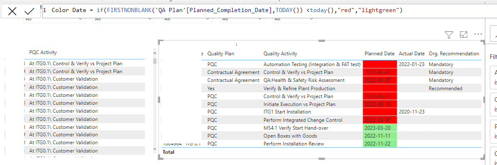Sort by the PQC Activity column header

(x=43, y=52)
